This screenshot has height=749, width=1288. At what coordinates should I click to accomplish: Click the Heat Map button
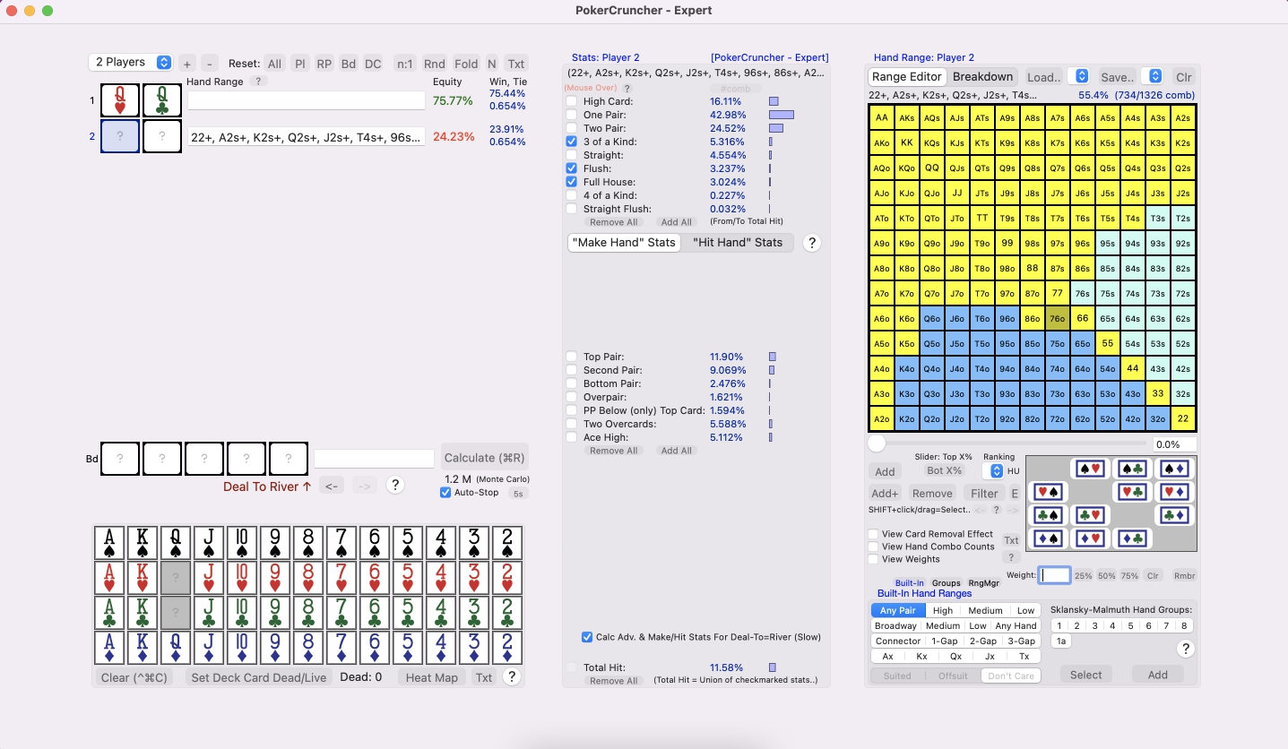click(x=432, y=677)
